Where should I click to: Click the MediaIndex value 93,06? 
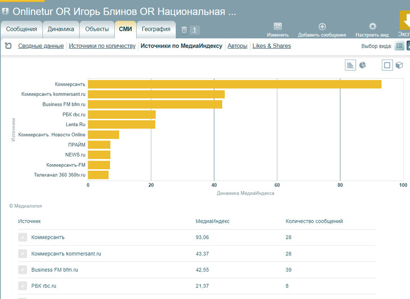(x=202, y=237)
